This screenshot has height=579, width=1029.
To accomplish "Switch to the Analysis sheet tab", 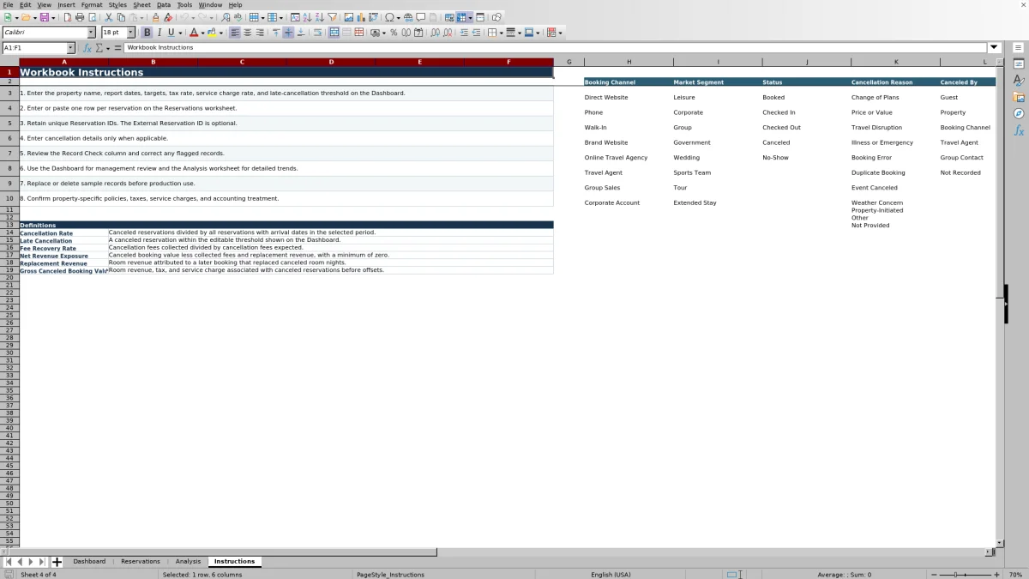I will (x=188, y=562).
